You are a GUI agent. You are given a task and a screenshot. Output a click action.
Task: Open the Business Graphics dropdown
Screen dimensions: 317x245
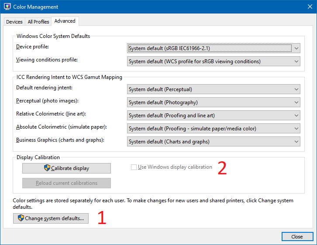pos(214,142)
